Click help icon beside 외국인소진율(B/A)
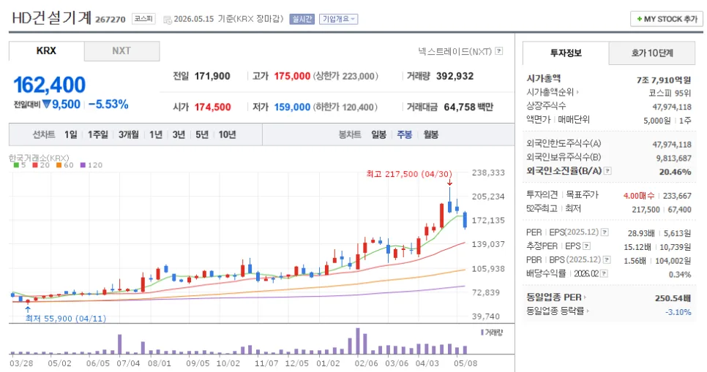The height and width of the screenshot is (372, 707). pos(607,171)
